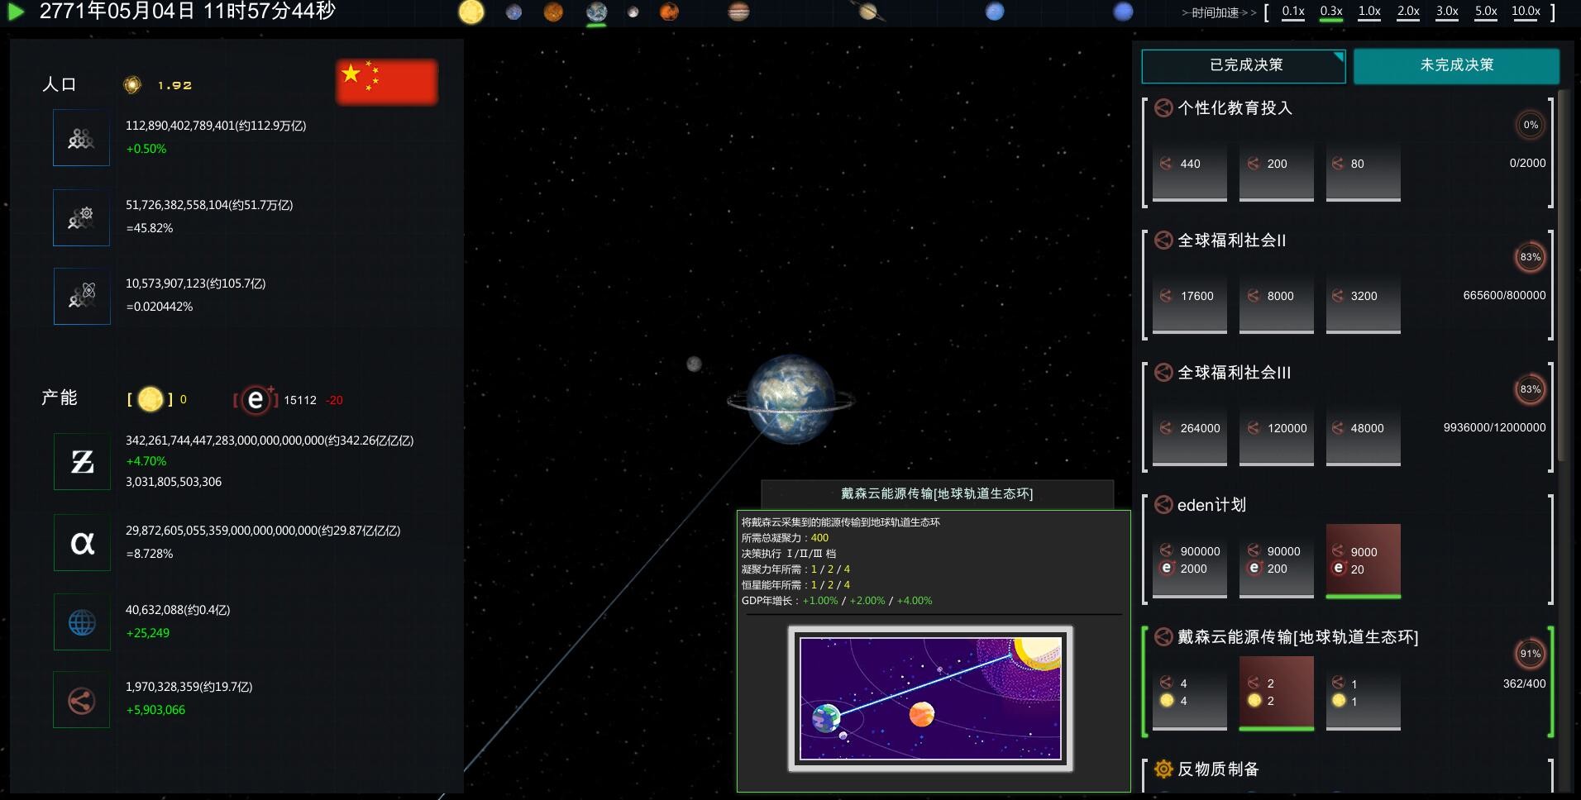Select the highlighted 9000 tier in eden计划
Screen dimensions: 1581x800
click(1363, 560)
